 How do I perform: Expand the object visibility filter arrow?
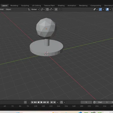(x=97, y=10)
